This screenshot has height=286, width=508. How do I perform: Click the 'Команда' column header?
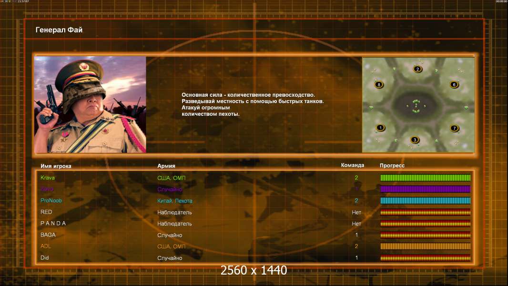click(353, 165)
